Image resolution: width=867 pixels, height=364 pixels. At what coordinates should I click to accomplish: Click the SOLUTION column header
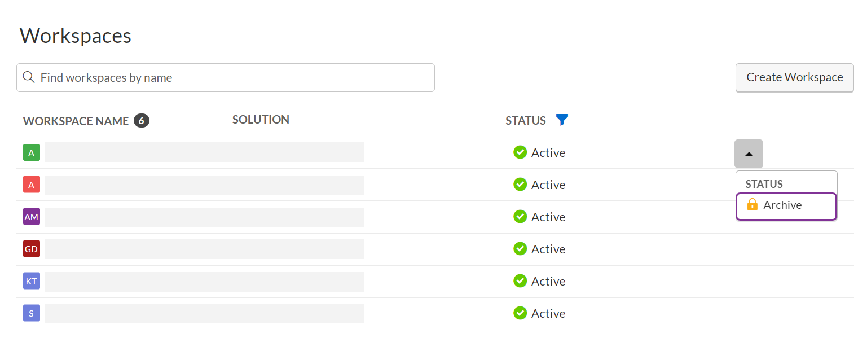point(261,119)
